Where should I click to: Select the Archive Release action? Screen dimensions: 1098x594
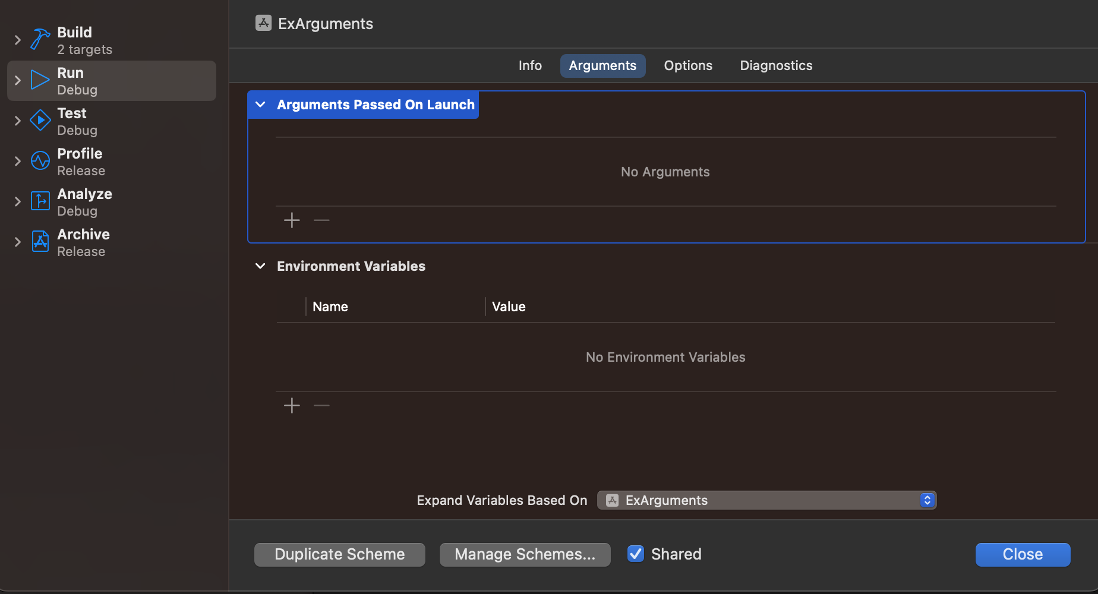tap(112, 242)
